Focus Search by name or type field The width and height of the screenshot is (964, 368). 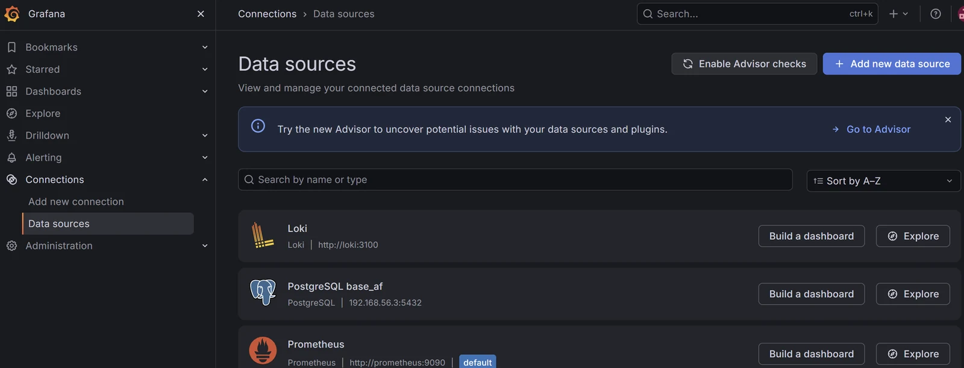[515, 180]
